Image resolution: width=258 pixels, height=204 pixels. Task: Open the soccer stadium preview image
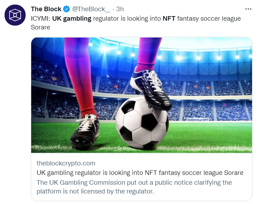142,95
